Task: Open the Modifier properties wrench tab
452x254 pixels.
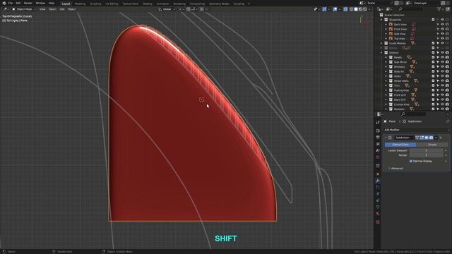Action: (x=378, y=181)
